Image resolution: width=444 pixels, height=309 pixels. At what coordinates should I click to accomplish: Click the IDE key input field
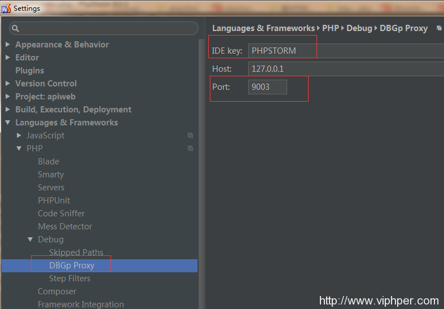pyautogui.click(x=346, y=51)
